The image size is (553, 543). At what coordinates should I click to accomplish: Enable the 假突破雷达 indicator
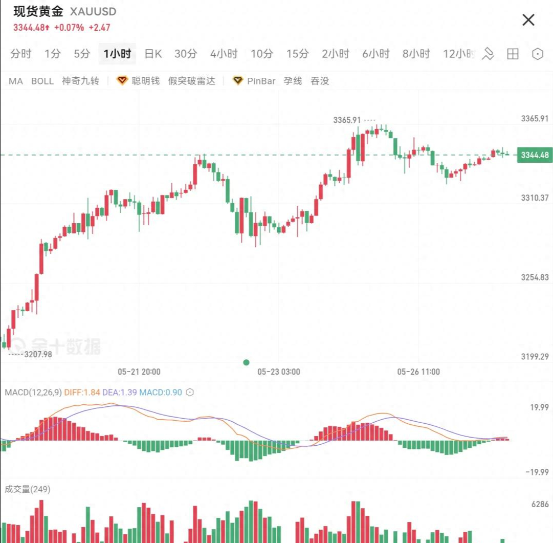(x=192, y=81)
